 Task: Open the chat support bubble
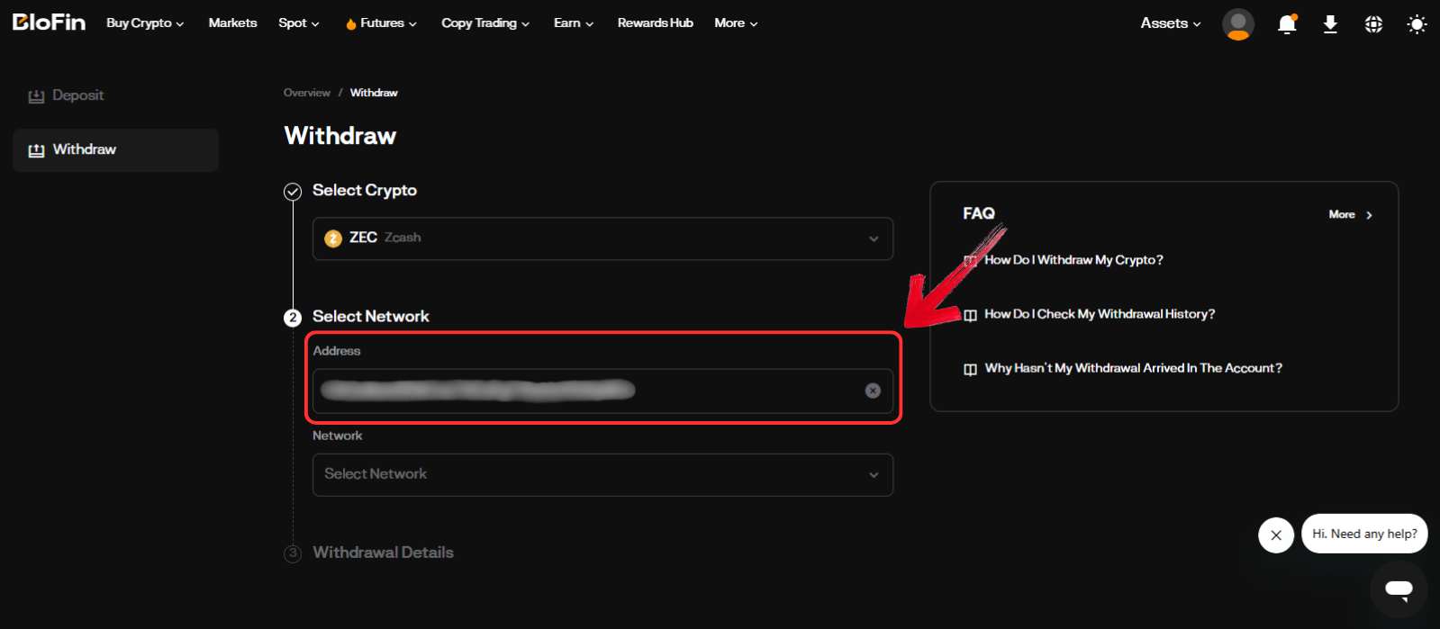pos(1398,589)
